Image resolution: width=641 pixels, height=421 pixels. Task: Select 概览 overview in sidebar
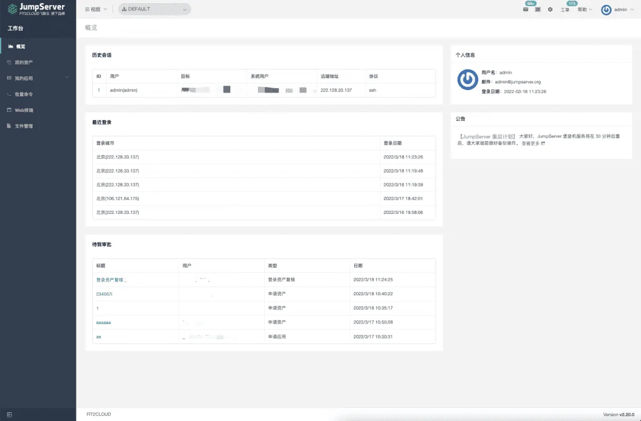point(38,46)
